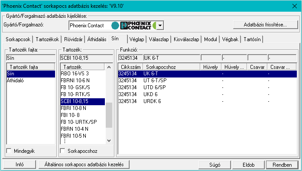
Task: Close the Phoenix Contact database dialog
Action: [x=295, y=6]
